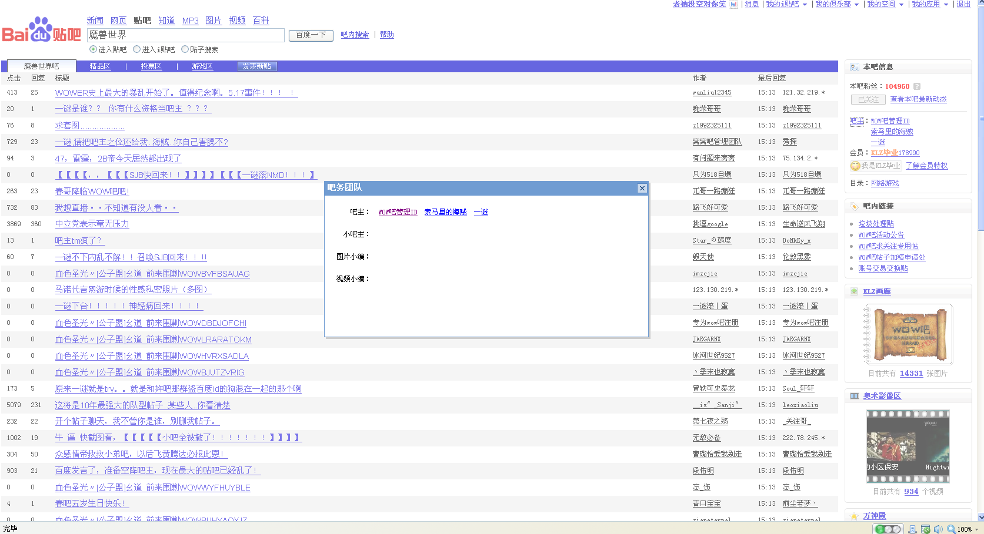The image size is (984, 534).
Task: Click the 吧内链接 tag icon
Action: [x=855, y=206]
